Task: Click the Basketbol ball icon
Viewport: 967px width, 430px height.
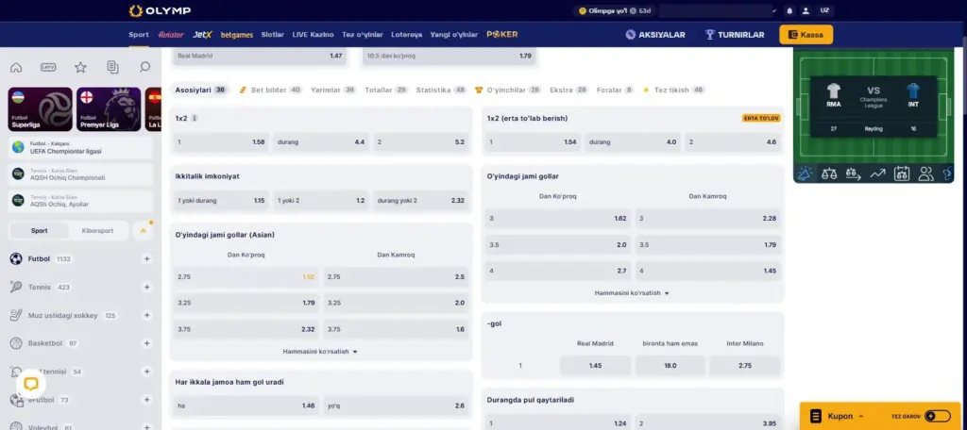Action: point(16,343)
